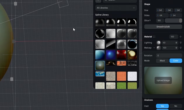Edit the Sides Y field
184x110 pixels.
click(x=176, y=15)
